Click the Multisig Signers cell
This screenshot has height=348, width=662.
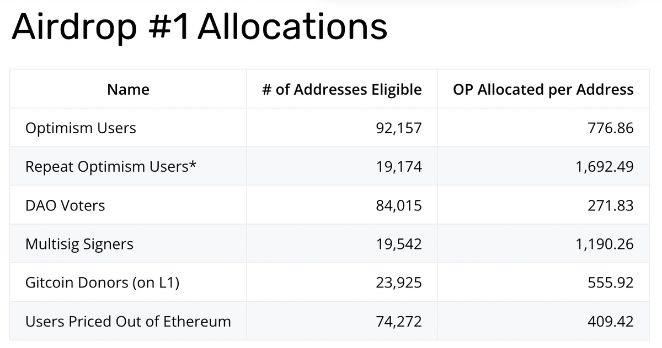tap(79, 244)
